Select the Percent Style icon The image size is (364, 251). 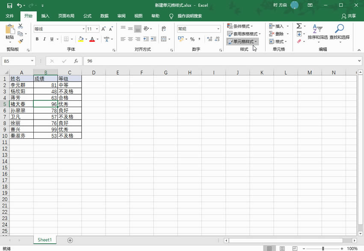192,40
